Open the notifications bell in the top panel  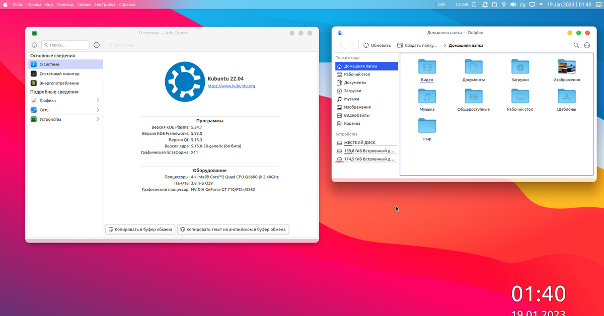(x=485, y=5)
